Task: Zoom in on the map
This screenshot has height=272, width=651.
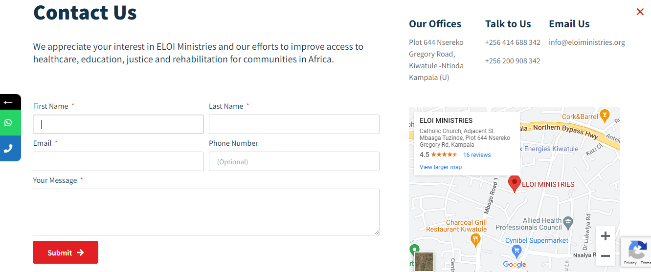Action: [605, 236]
